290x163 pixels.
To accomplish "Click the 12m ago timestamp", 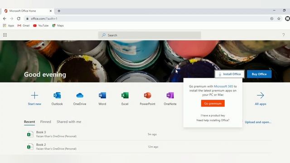I will coord(153,147).
